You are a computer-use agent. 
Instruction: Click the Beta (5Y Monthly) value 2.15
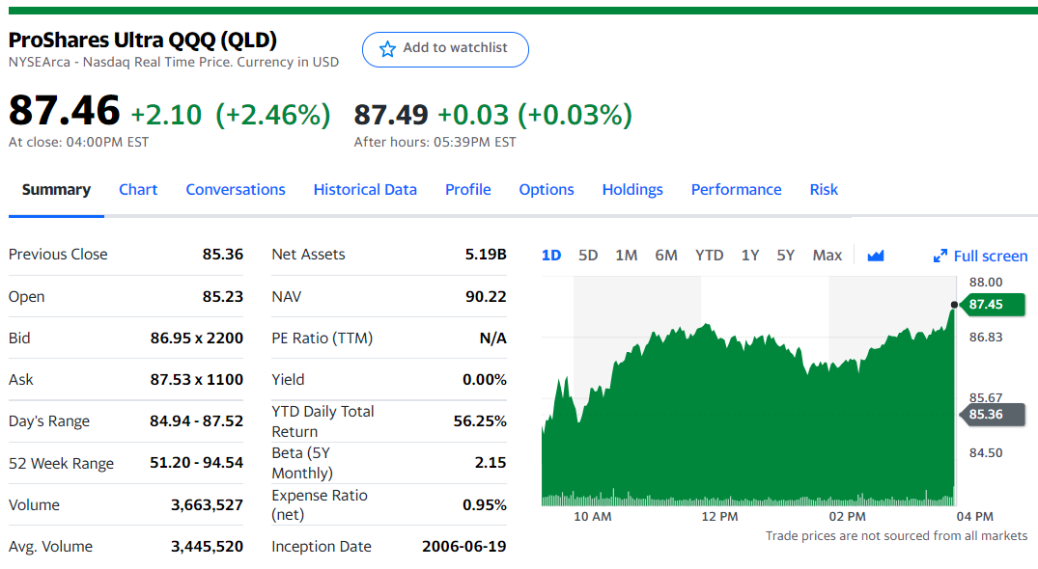click(491, 463)
